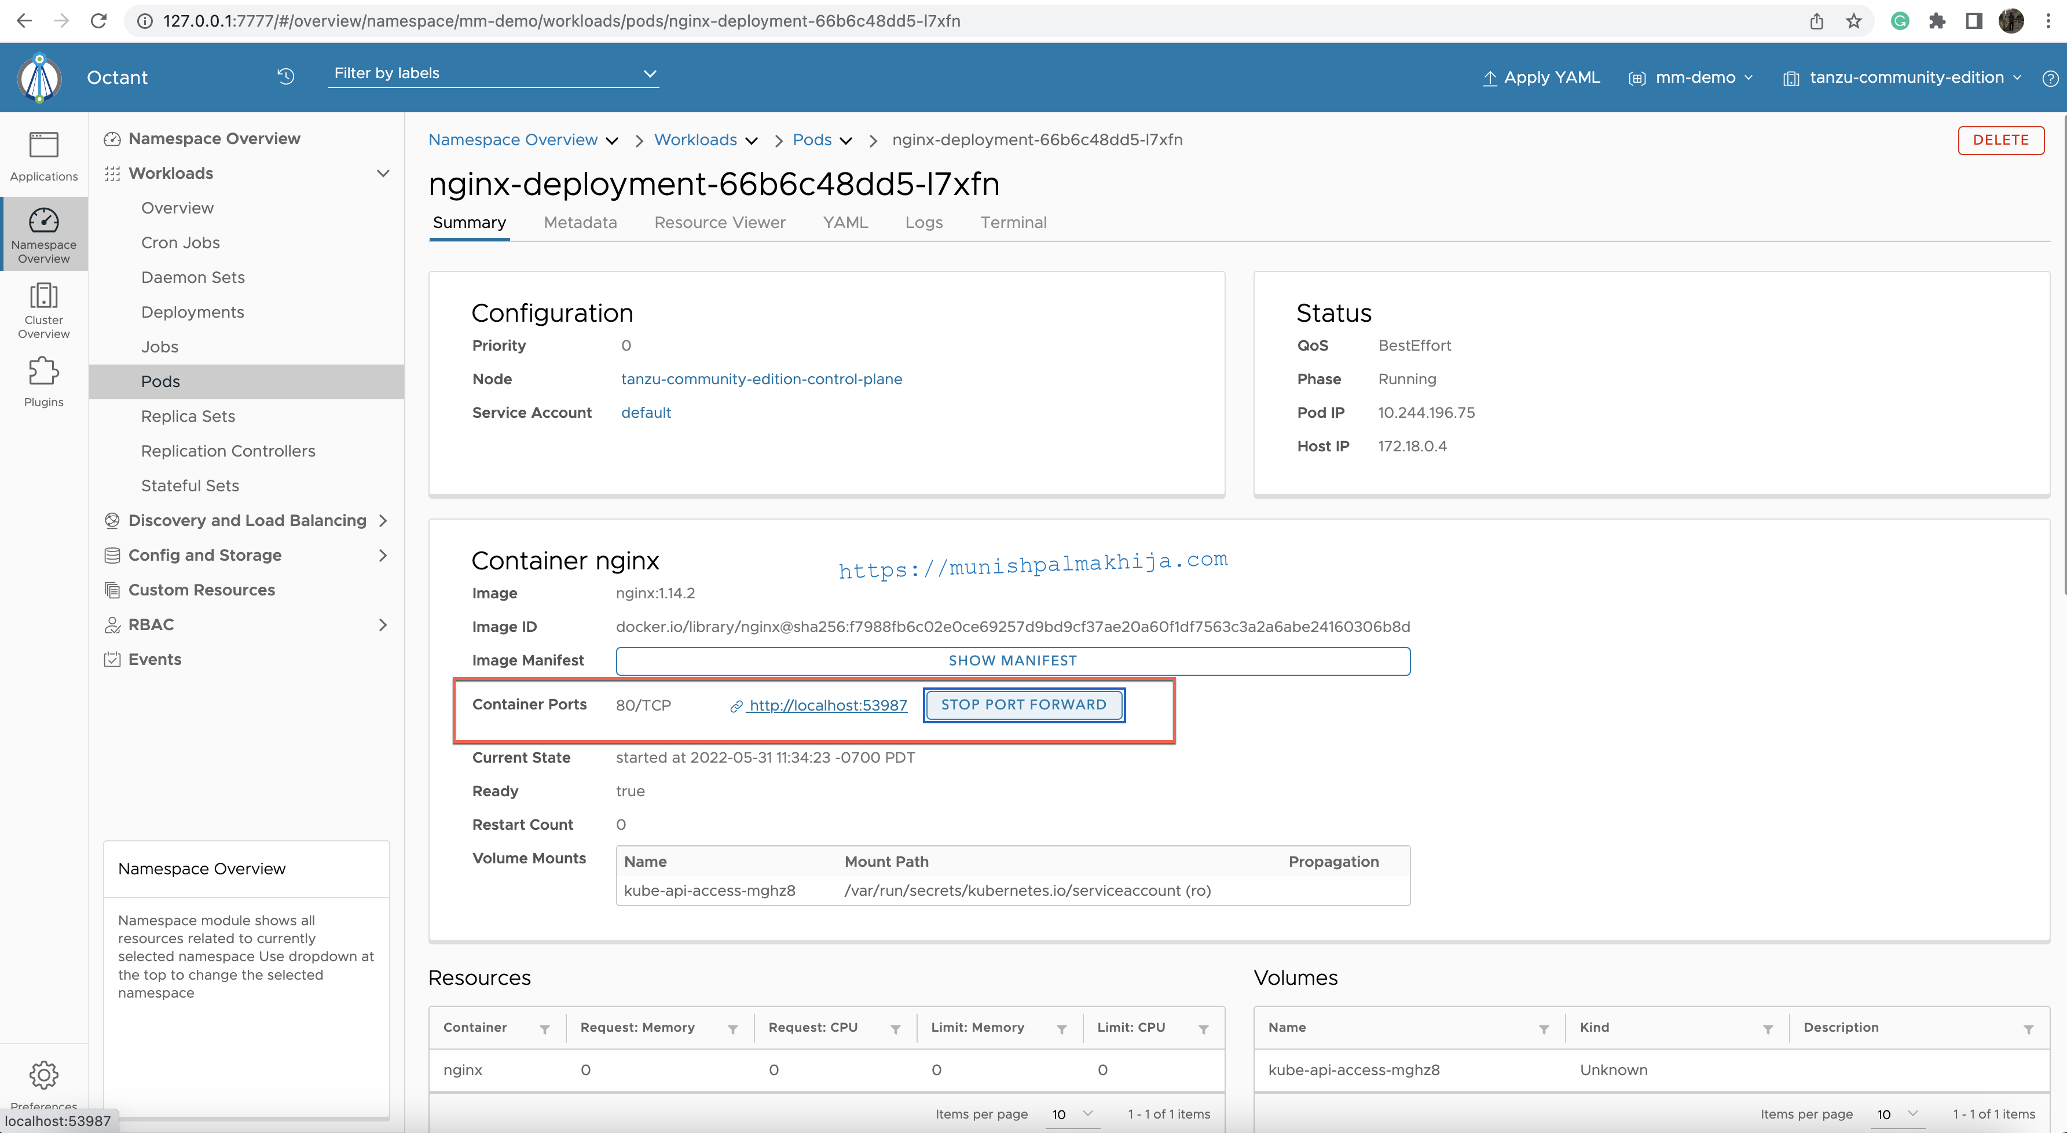Select the Namespace Overview sidebar icon
The width and height of the screenshot is (2067, 1133).
click(43, 235)
